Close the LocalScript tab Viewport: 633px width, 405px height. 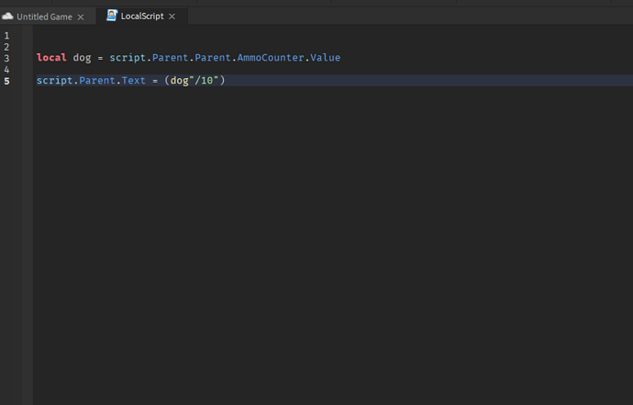tap(172, 17)
